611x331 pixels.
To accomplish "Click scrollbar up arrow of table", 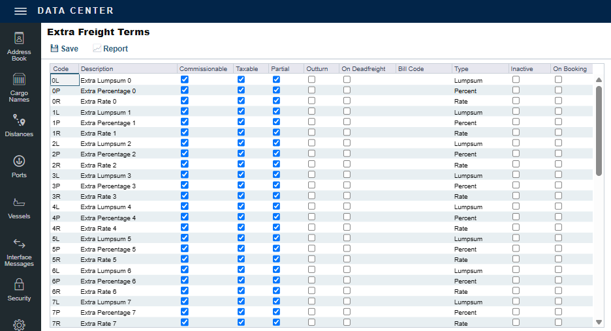I will (599, 79).
